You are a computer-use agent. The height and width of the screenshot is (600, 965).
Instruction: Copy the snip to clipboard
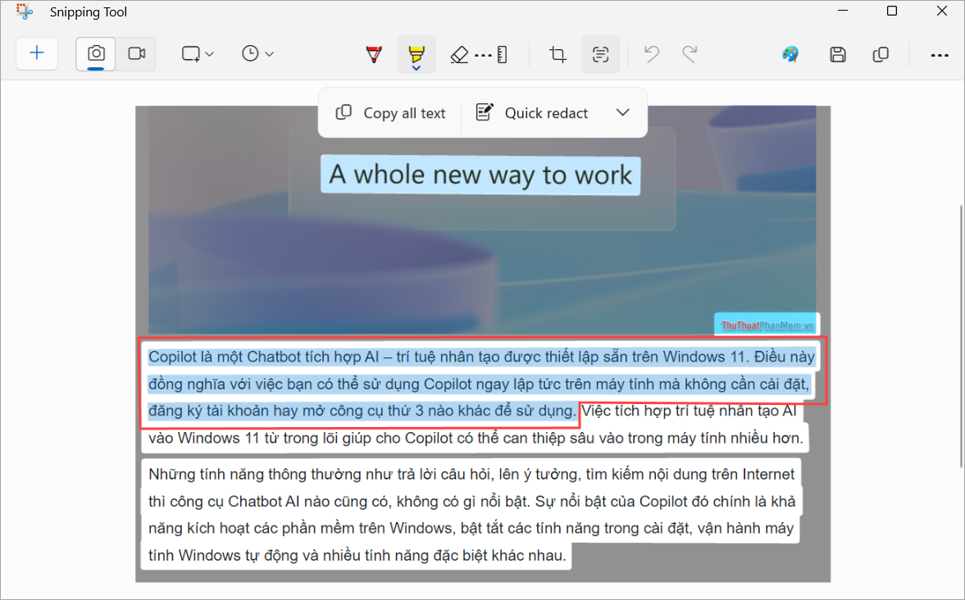click(881, 54)
